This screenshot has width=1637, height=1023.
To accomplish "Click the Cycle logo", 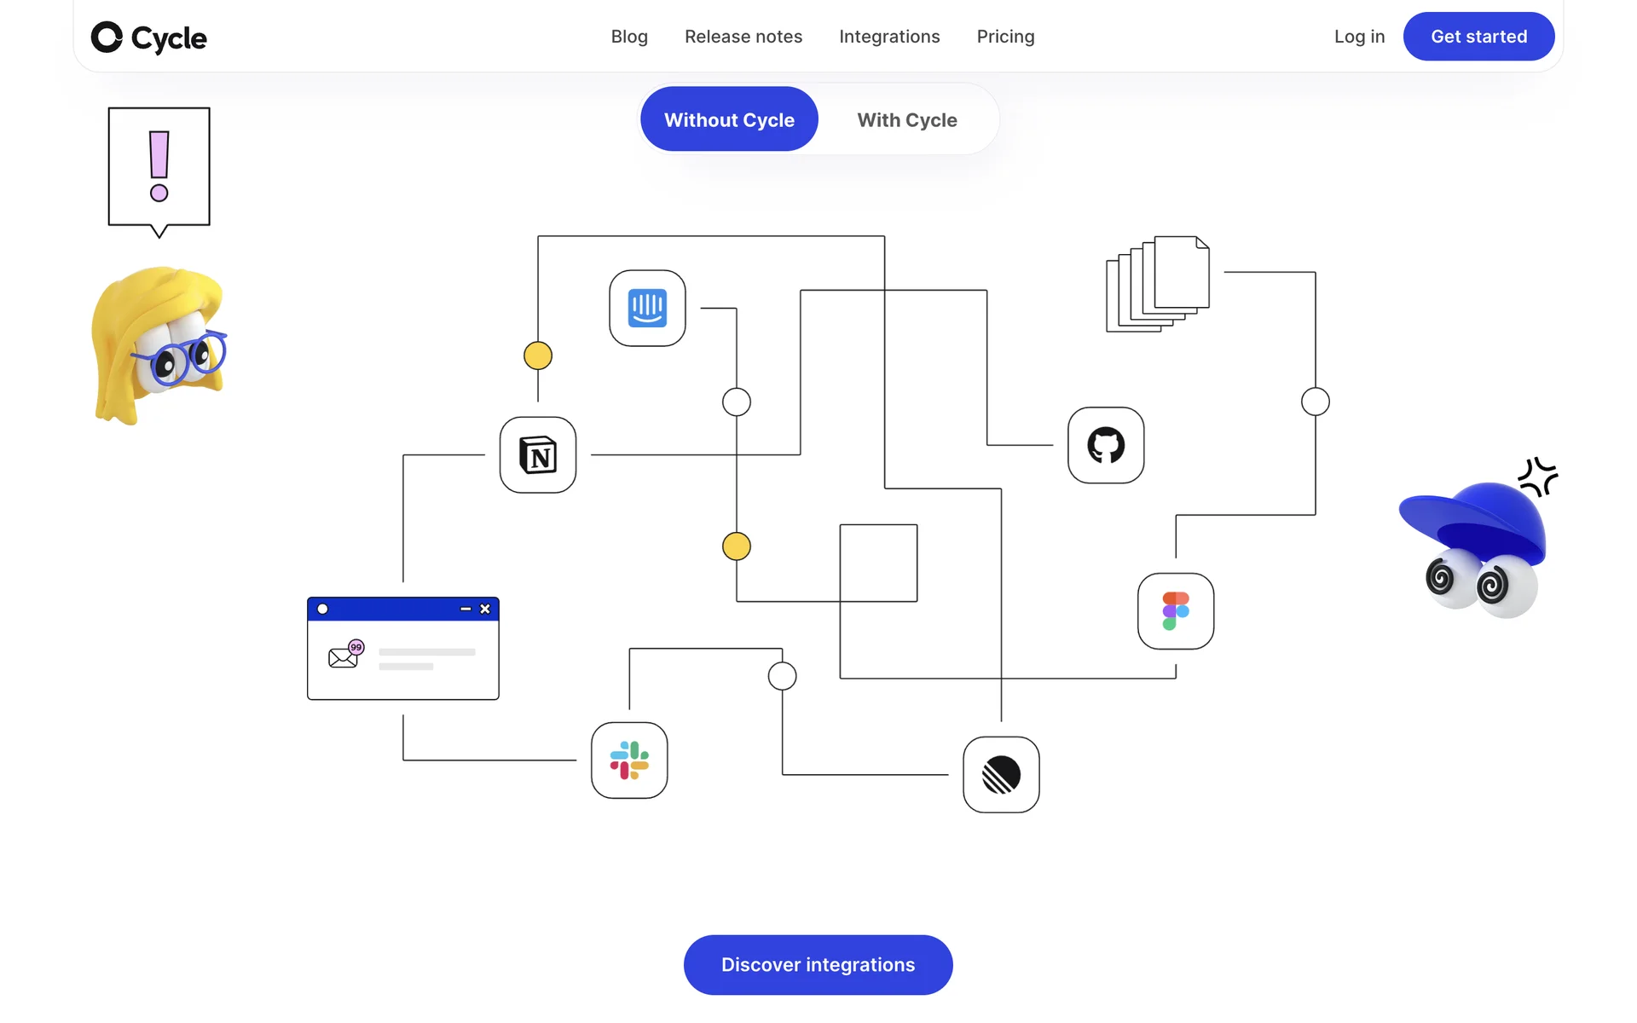I will point(149,38).
